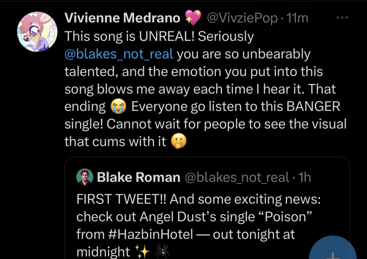Tap the 'This song is UNREAL' tweet text
The width and height of the screenshot is (367, 259).
click(x=159, y=36)
